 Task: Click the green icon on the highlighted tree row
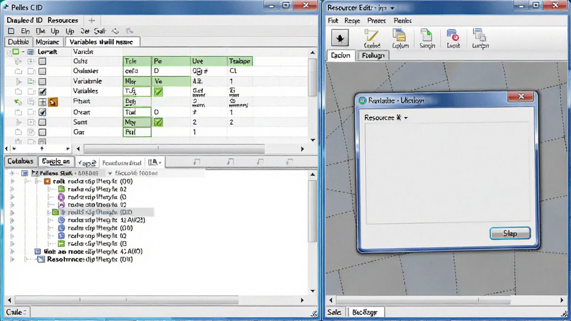55,212
